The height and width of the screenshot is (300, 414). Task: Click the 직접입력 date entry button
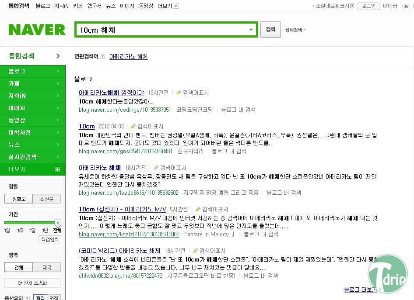50,239
